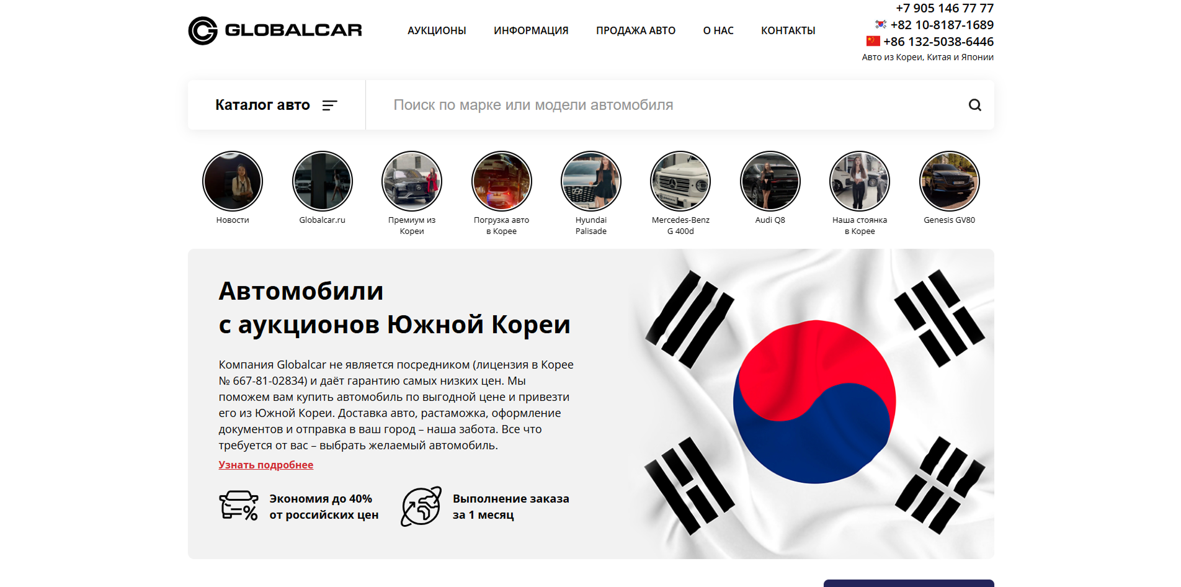1181x587 pixels.
Task: Open the Премиум из Кореи story
Action: tap(411, 181)
